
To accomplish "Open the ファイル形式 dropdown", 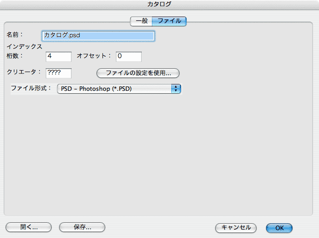I will [119, 89].
